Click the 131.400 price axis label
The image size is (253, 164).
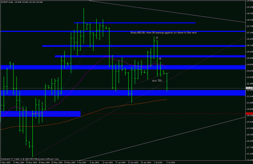pyautogui.click(x=249, y=103)
